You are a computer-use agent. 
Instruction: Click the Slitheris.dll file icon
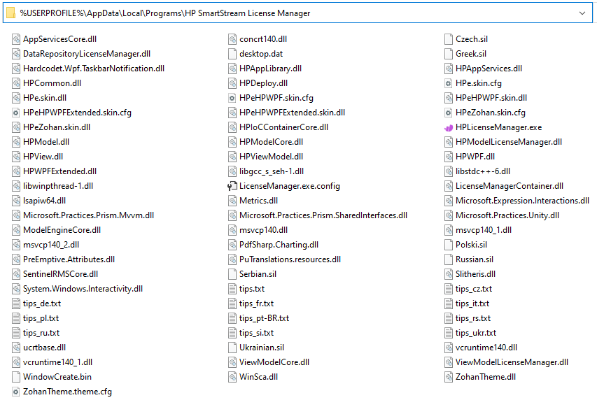point(449,274)
